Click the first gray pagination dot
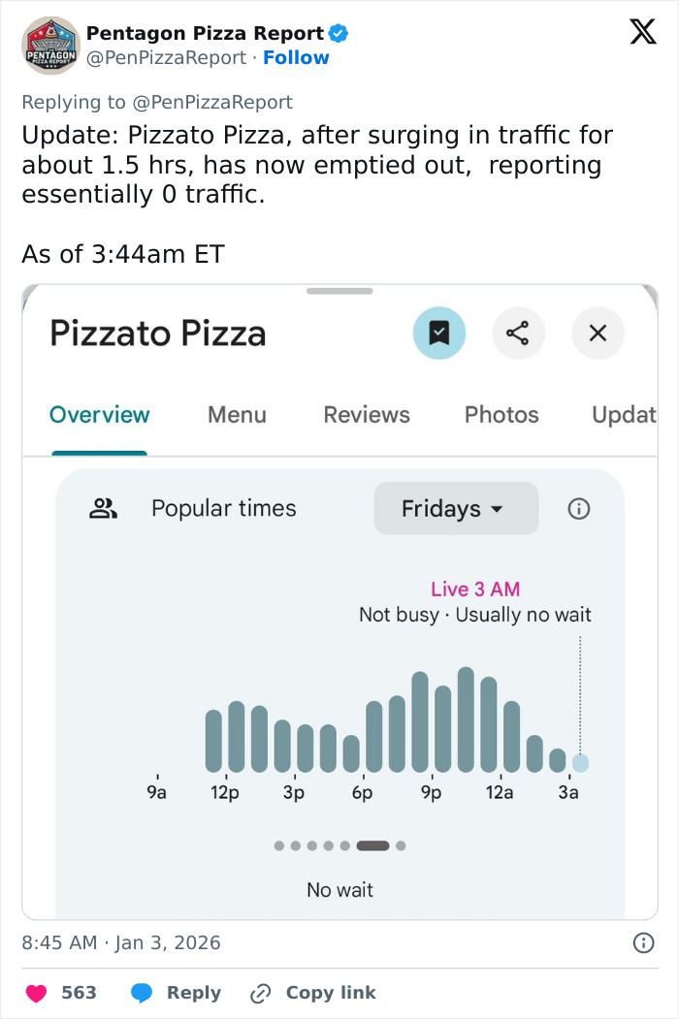The image size is (679, 1019). point(278,845)
